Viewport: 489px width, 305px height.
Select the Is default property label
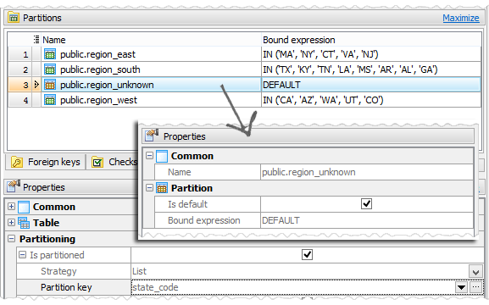pyautogui.click(x=187, y=204)
